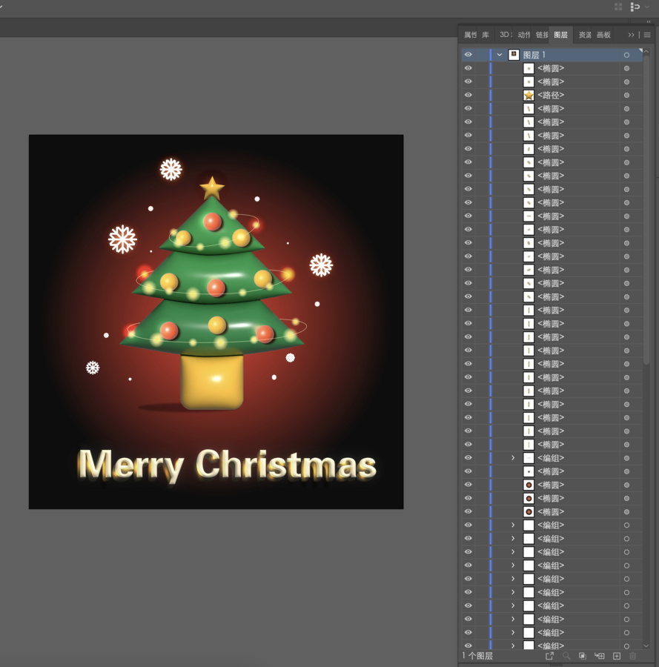This screenshot has height=667, width=659.
Task: Select the Merry Christmas text on artboard
Action: pyautogui.click(x=226, y=465)
